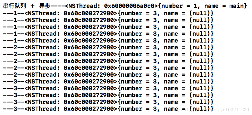Viewport: 252px width, 115px height.
Task: Select the third ---1-- log line
Action: coord(108,27)
